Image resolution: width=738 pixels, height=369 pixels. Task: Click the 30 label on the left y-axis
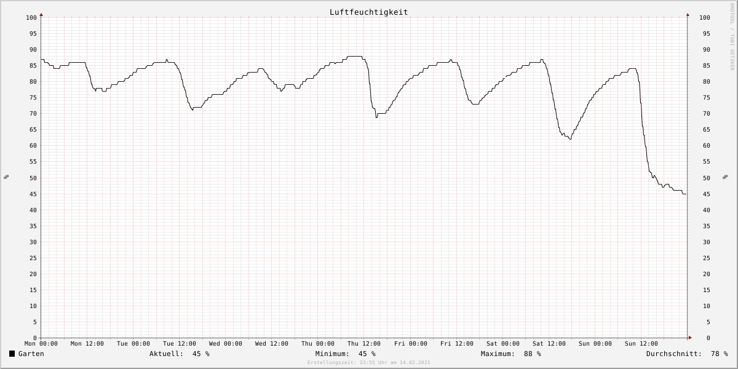point(33,242)
